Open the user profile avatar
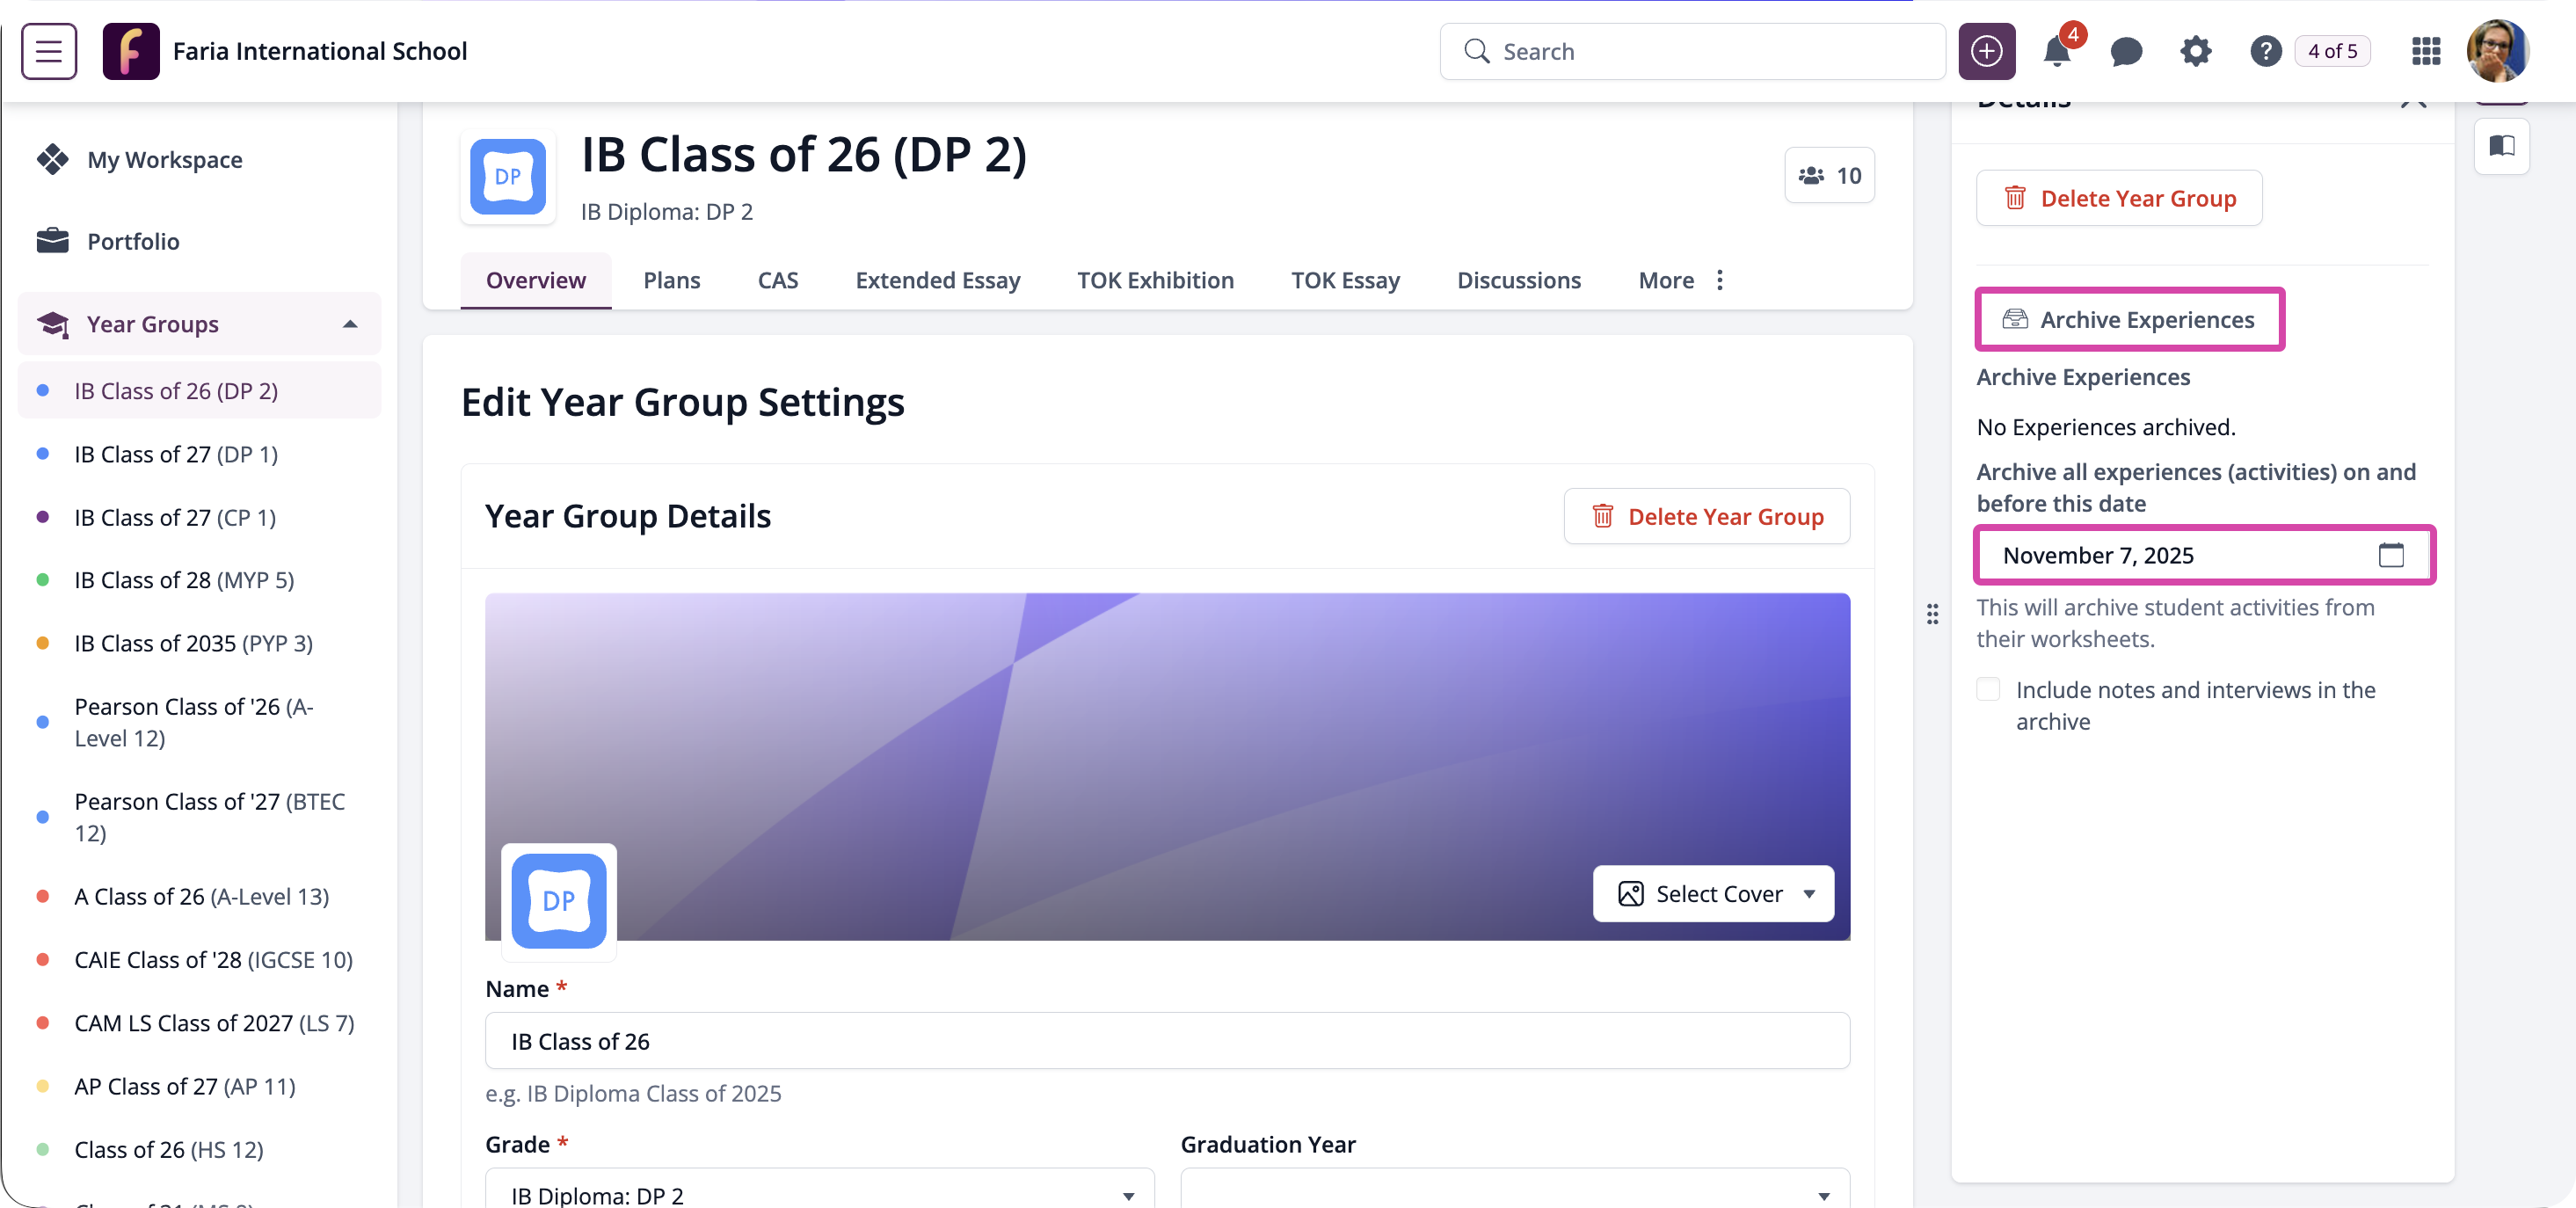The image size is (2576, 1208). 2498,51
